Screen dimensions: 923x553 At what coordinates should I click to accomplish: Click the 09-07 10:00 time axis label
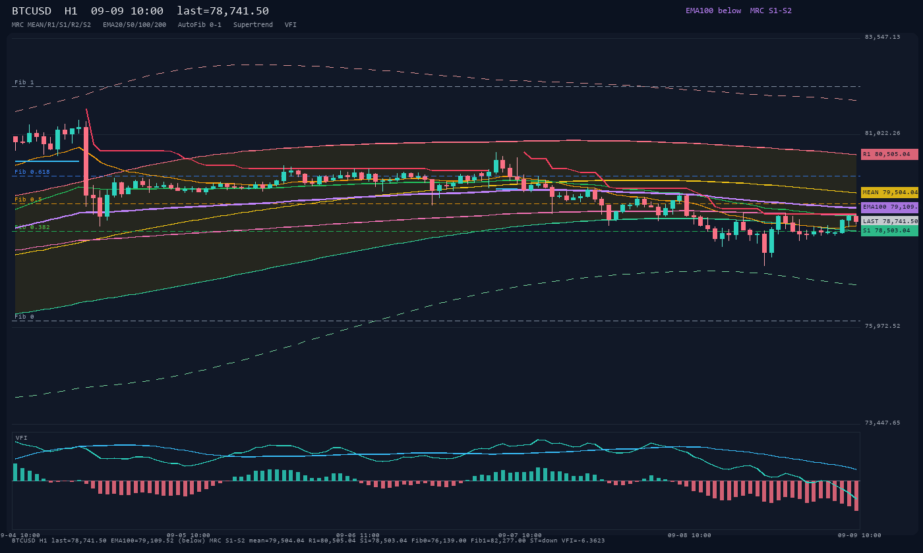(x=520, y=535)
